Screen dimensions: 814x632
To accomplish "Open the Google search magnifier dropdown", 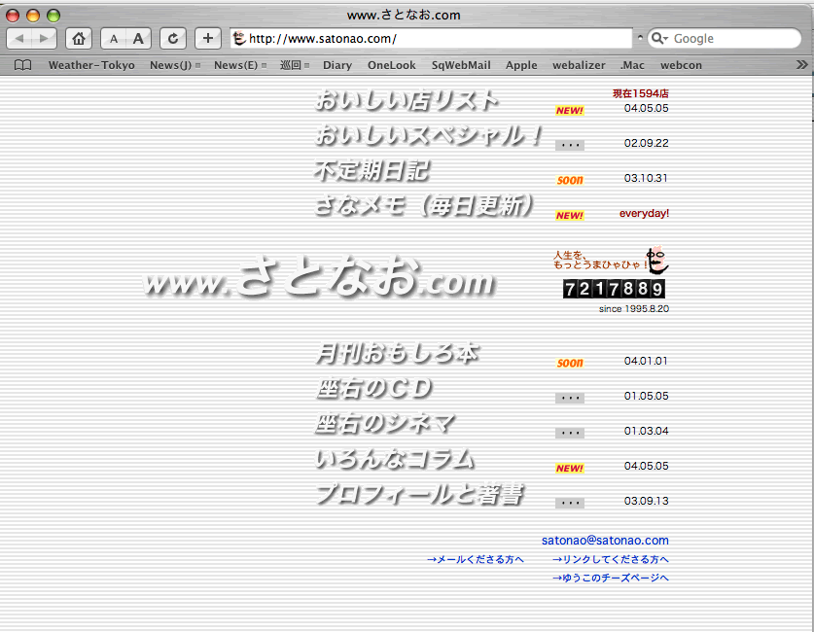I will (660, 39).
